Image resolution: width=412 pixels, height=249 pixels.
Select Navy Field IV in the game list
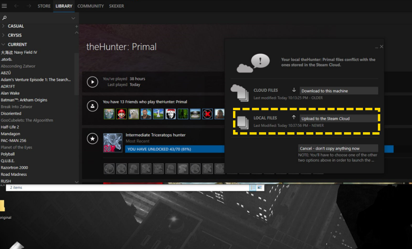click(19, 52)
